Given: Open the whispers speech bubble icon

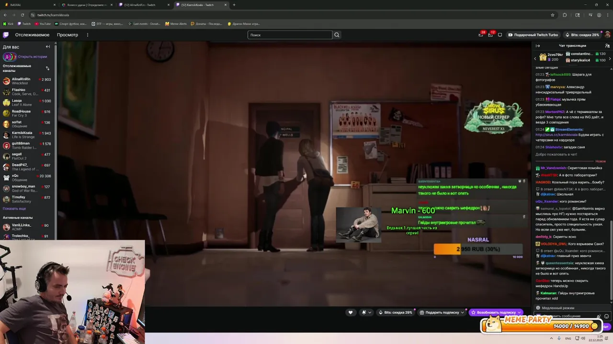Looking at the screenshot, I should [x=500, y=35].
